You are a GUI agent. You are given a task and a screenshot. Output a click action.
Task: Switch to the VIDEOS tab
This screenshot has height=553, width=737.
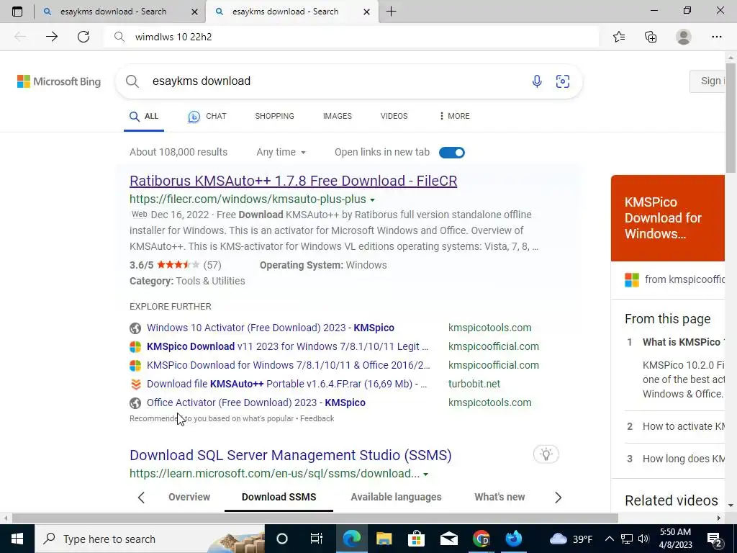[x=394, y=116]
